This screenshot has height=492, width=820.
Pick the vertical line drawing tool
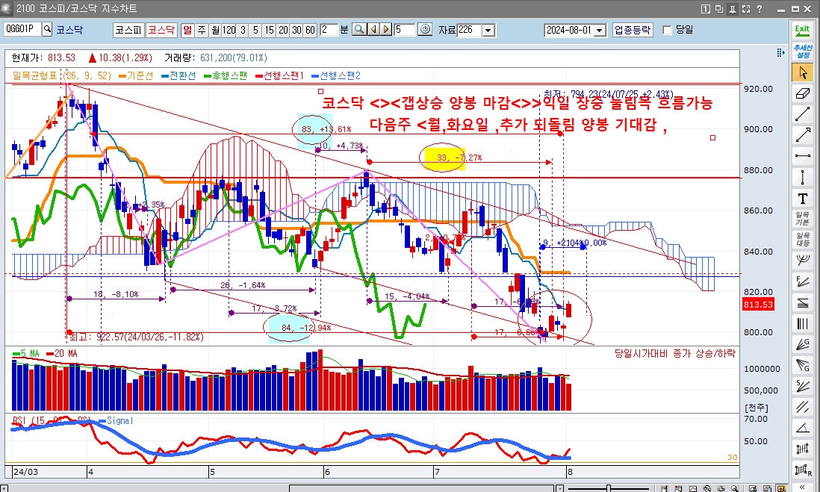click(803, 177)
